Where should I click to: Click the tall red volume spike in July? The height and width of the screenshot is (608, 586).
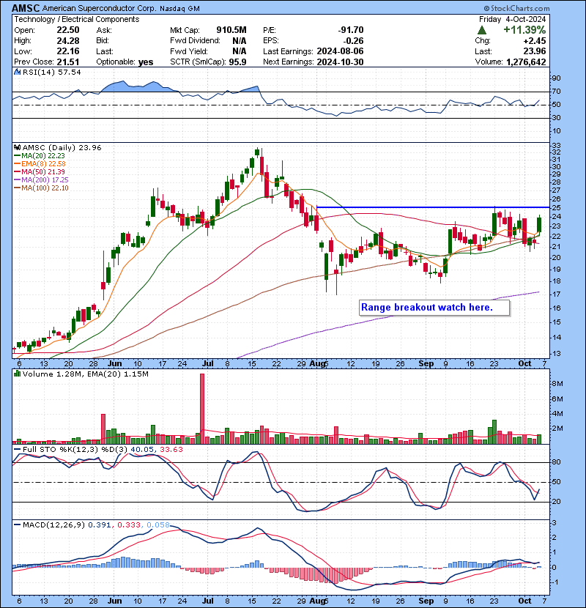[x=201, y=408]
